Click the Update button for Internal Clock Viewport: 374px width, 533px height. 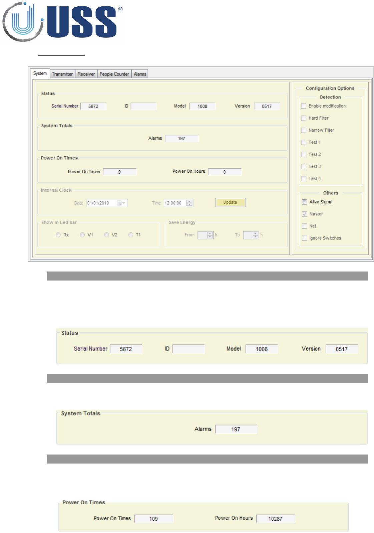(x=230, y=202)
